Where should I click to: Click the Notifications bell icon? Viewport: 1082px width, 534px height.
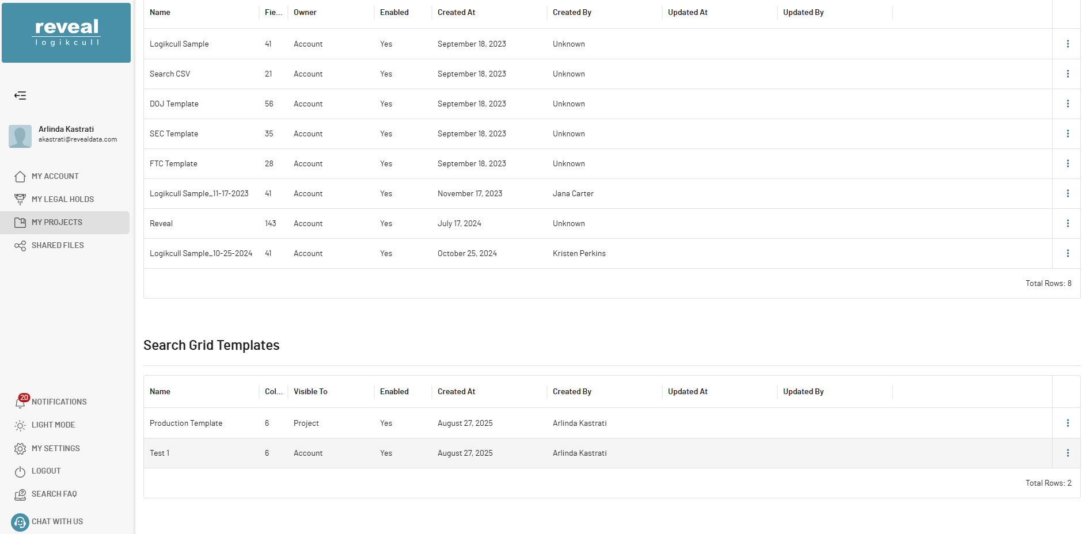tap(20, 402)
